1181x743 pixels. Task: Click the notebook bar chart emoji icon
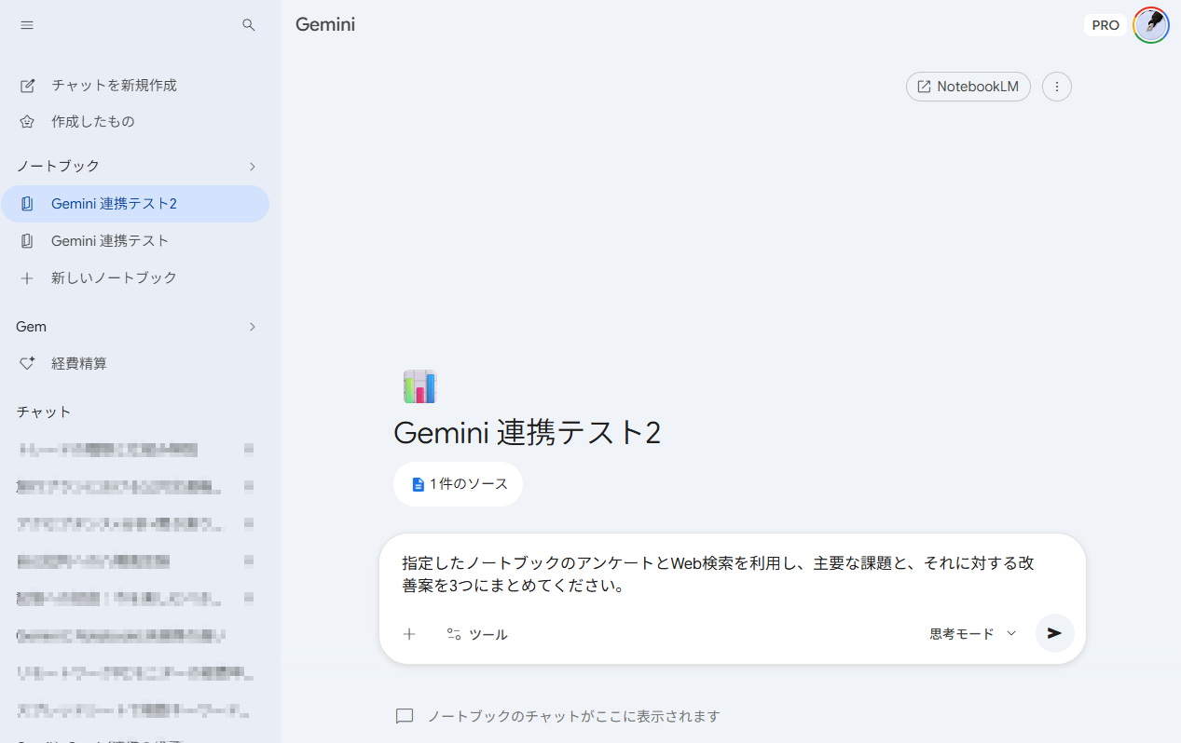(419, 386)
